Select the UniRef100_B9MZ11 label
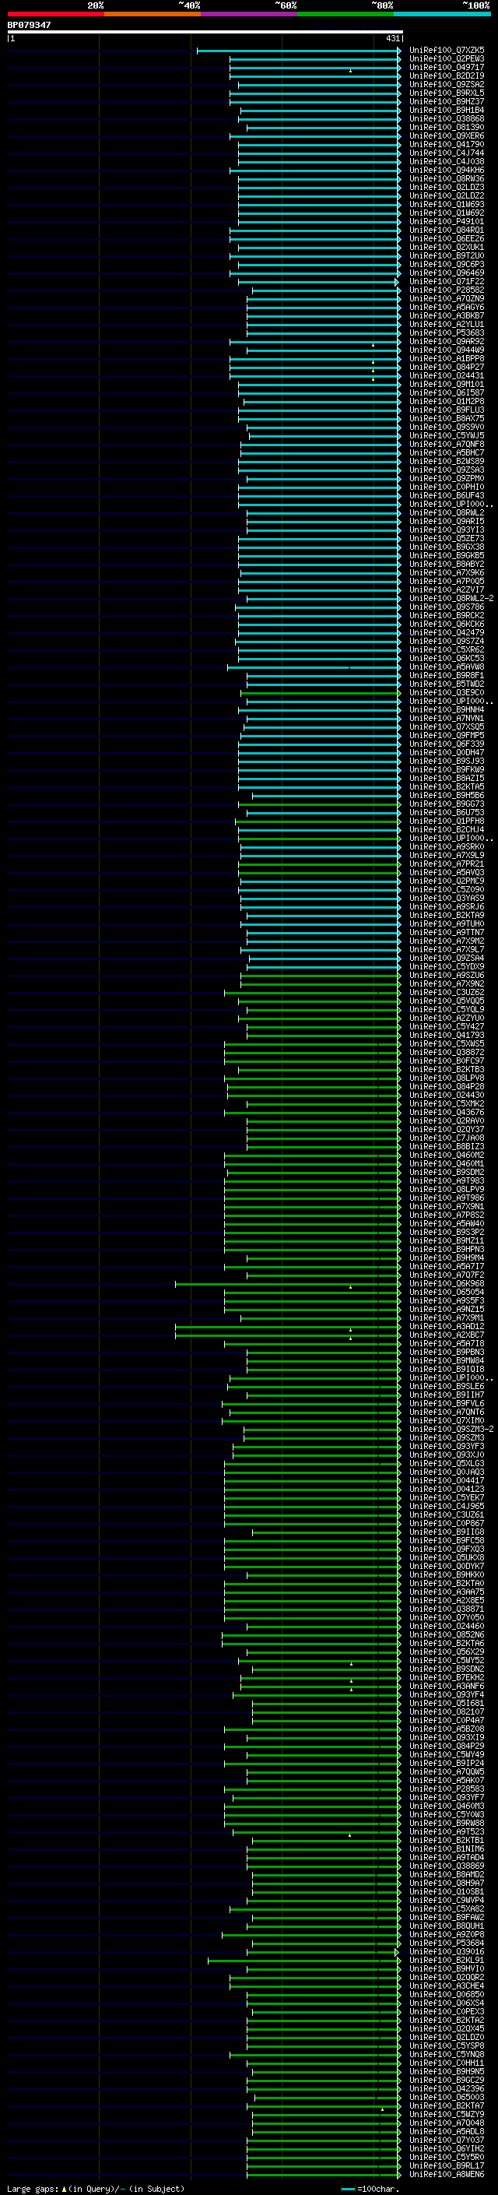Viewport: 498px width, 2195px height. pyautogui.click(x=447, y=1240)
